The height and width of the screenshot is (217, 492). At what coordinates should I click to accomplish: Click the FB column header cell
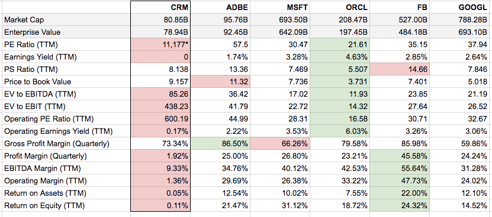(x=400, y=8)
